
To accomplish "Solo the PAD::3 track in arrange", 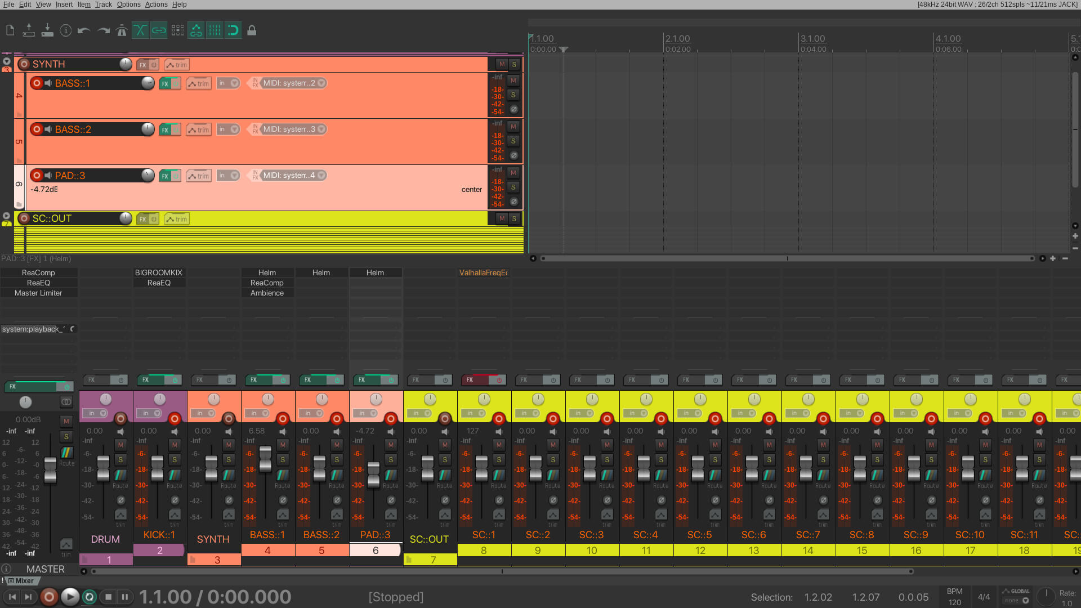I will tap(513, 187).
